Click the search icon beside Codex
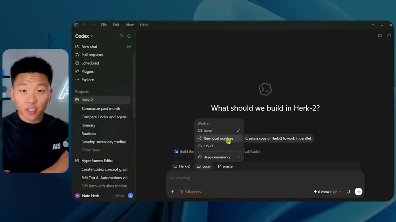The image size is (396, 222). click(121, 36)
